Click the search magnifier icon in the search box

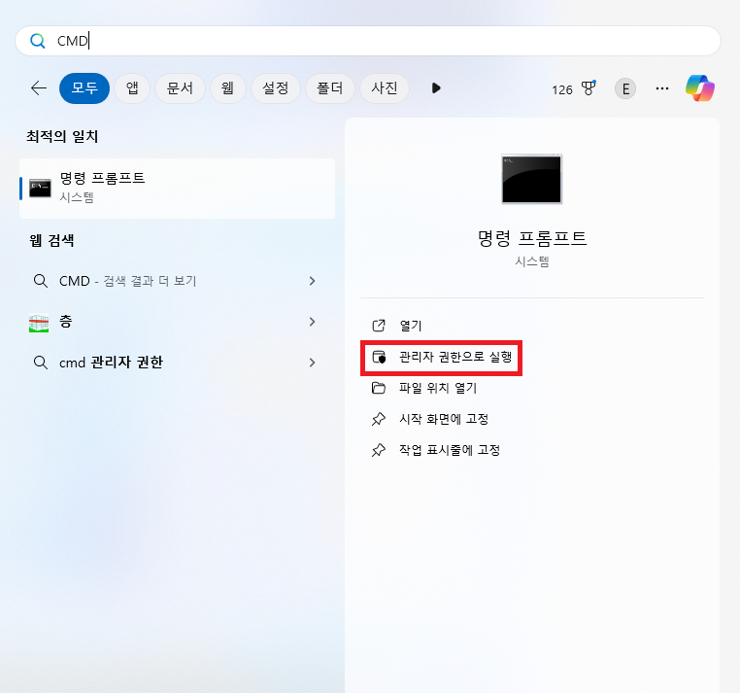pyautogui.click(x=37, y=41)
